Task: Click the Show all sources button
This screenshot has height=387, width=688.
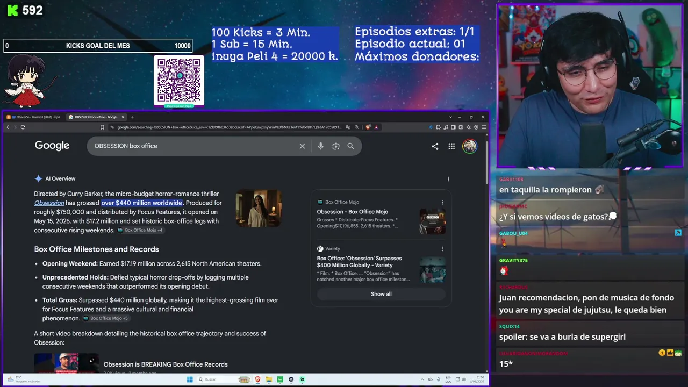Action: coord(381,294)
